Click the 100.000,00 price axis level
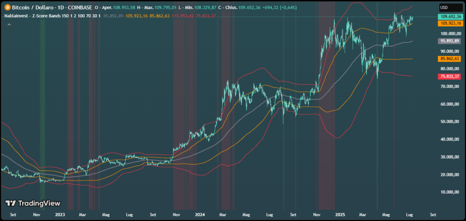466x221 pixels. tap(451, 34)
